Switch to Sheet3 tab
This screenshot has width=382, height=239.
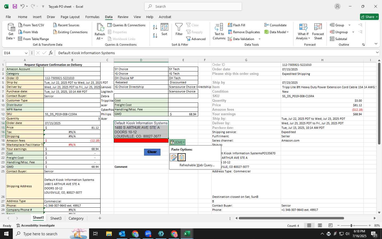56,218
